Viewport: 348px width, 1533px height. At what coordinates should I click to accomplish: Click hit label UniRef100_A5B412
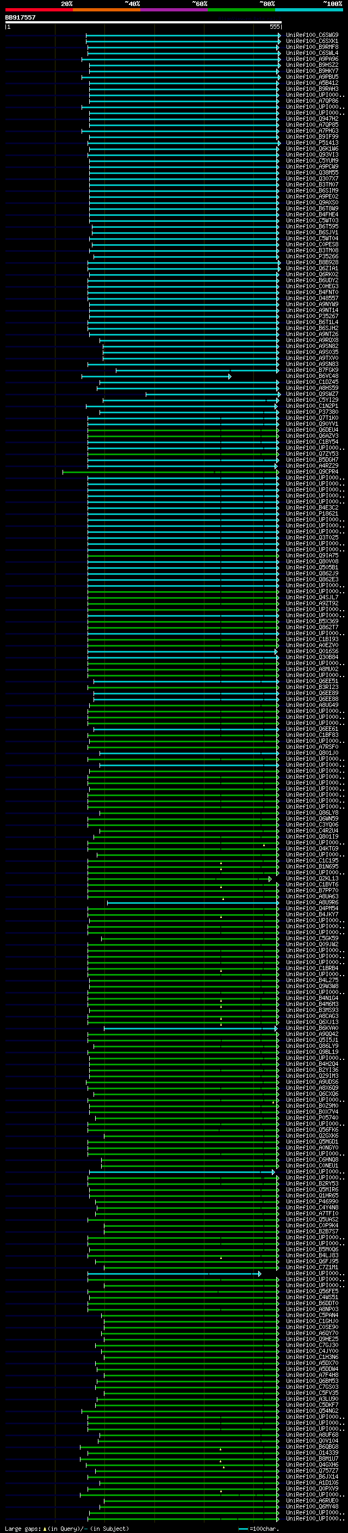tap(312, 83)
